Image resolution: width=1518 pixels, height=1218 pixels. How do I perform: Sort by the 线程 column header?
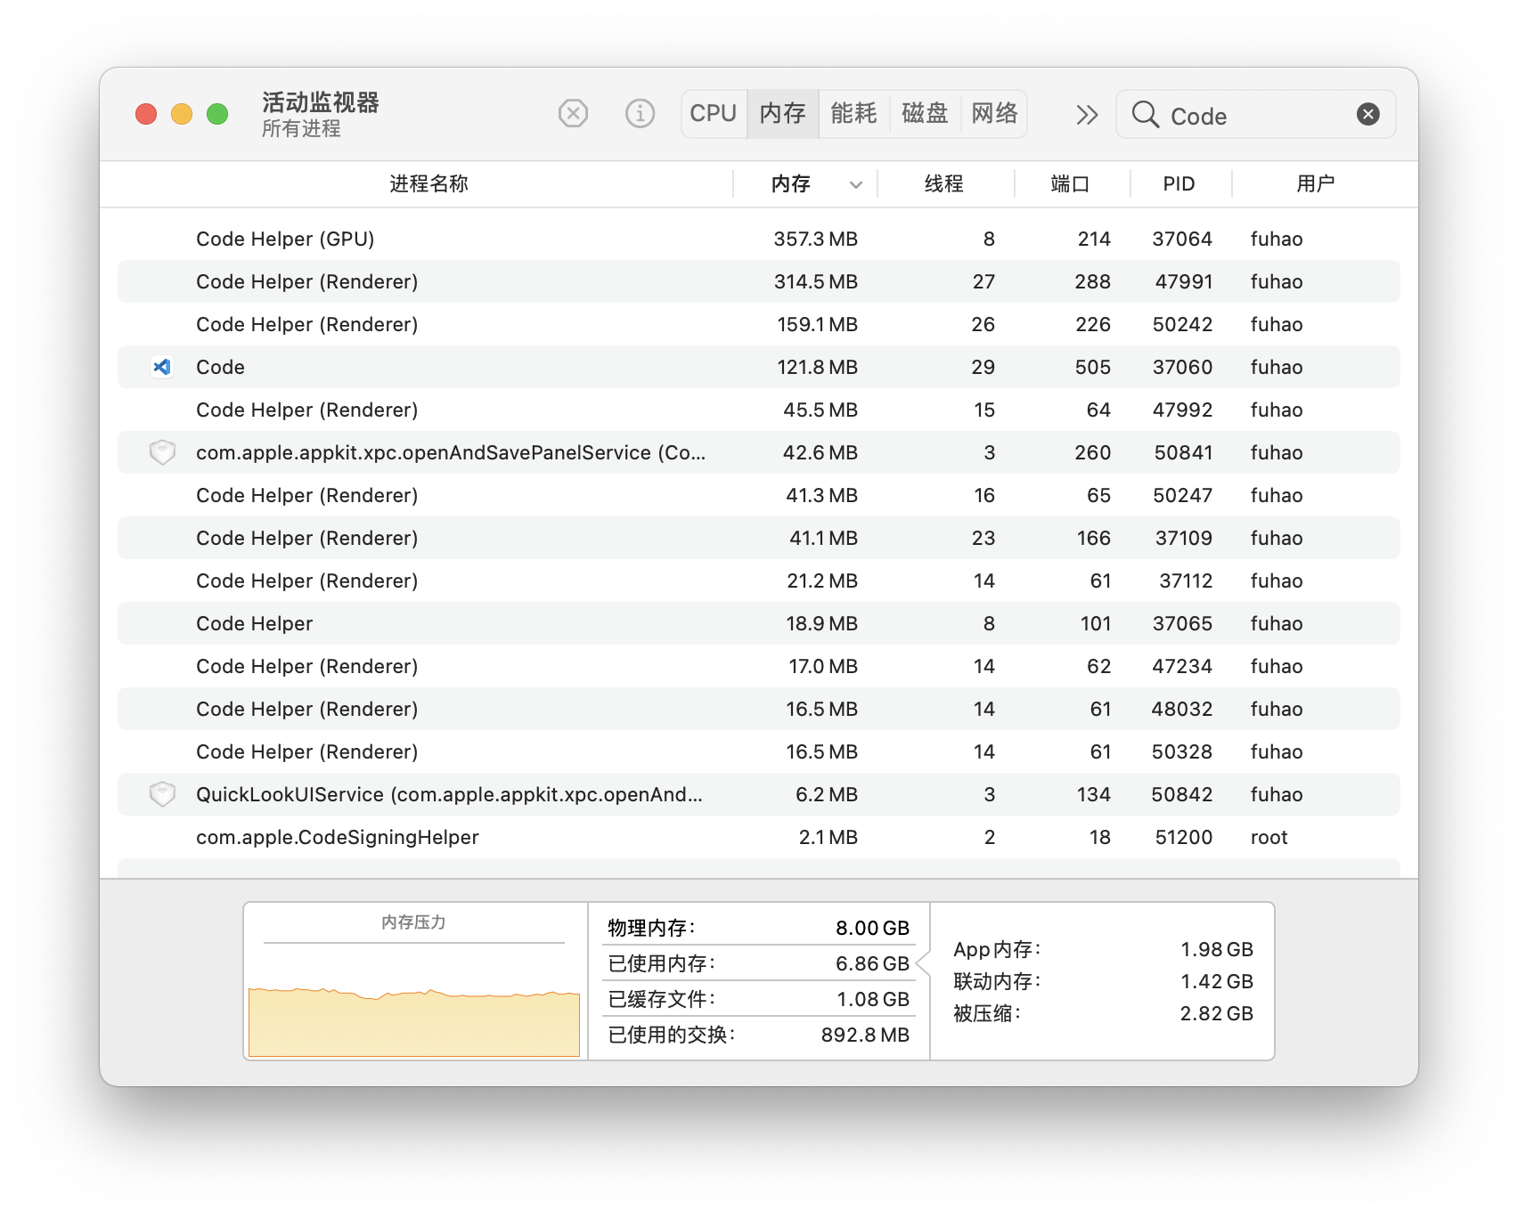943,184
